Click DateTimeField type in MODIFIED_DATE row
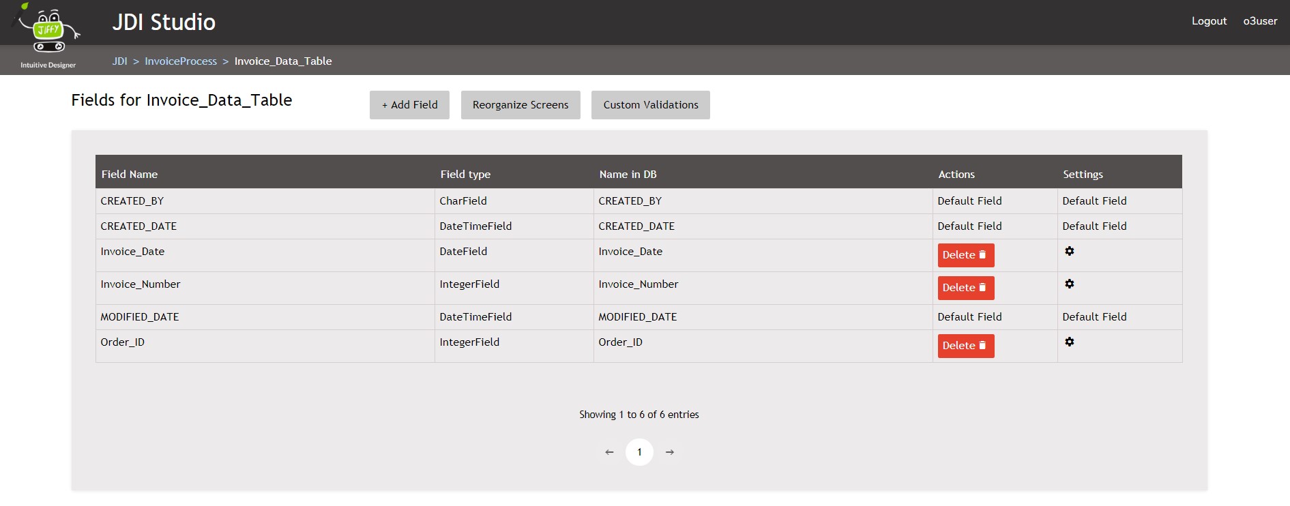This screenshot has height=506, width=1290. [514, 317]
